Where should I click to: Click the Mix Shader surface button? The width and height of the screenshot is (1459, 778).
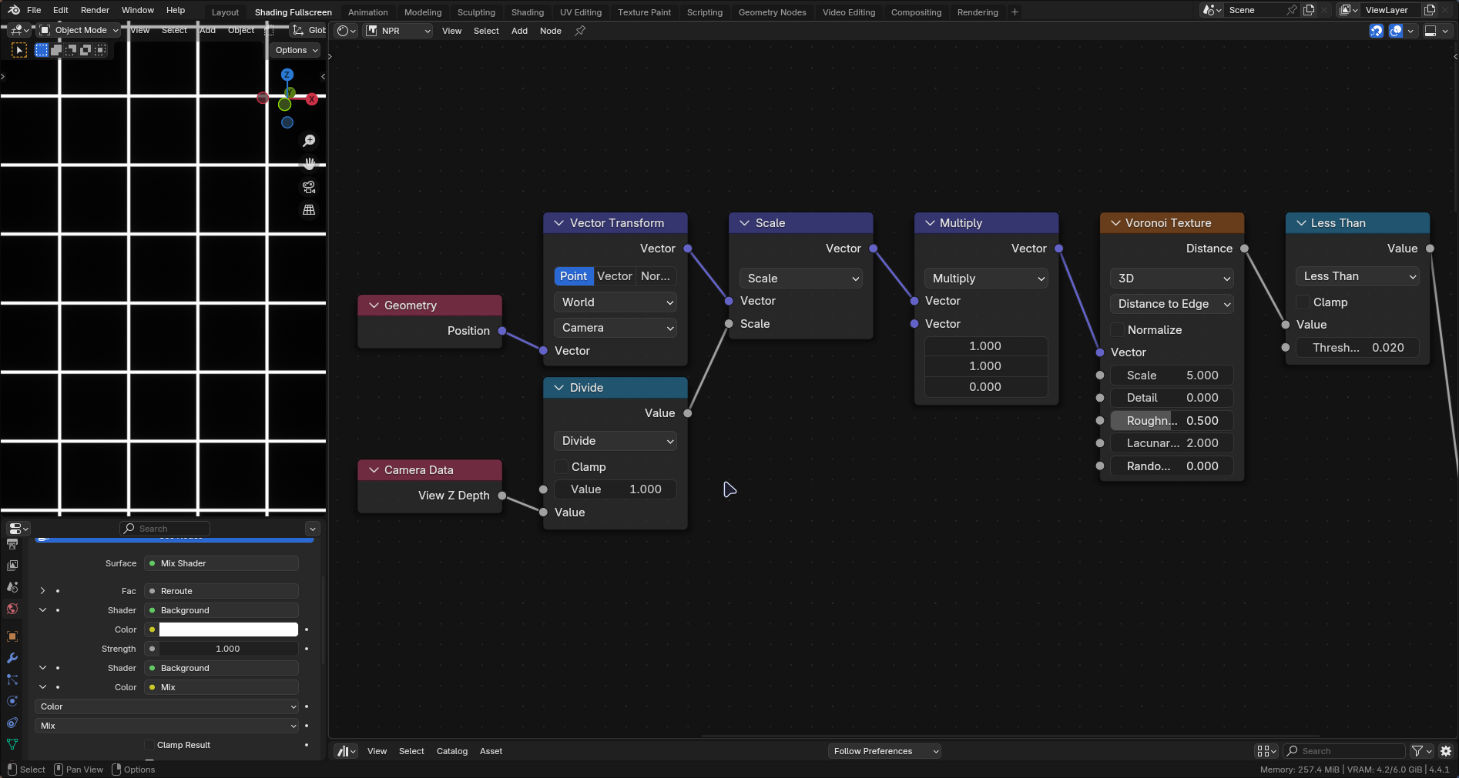pyautogui.click(x=221, y=563)
